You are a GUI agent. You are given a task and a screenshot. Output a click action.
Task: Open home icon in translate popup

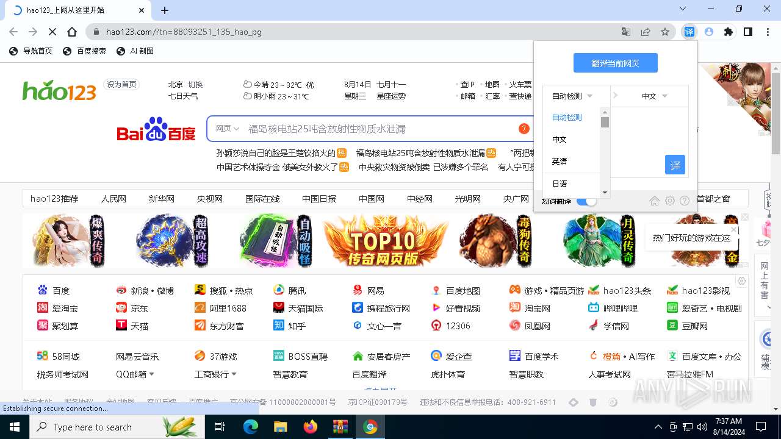tap(655, 201)
